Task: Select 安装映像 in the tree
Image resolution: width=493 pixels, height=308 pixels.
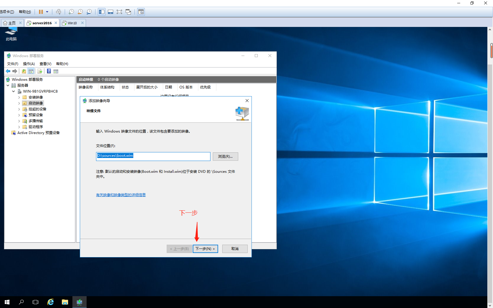Action: coord(35,97)
